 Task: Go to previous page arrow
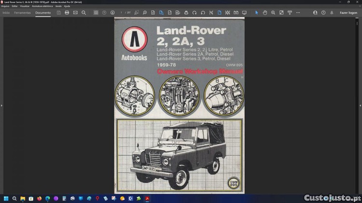point(104,13)
